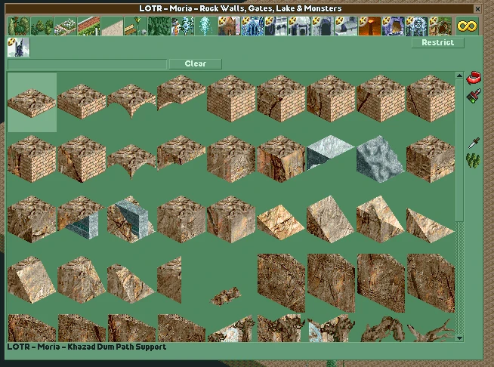Open the infinity all-scenery tab
Screen dimensions: 494x367
click(x=467, y=26)
